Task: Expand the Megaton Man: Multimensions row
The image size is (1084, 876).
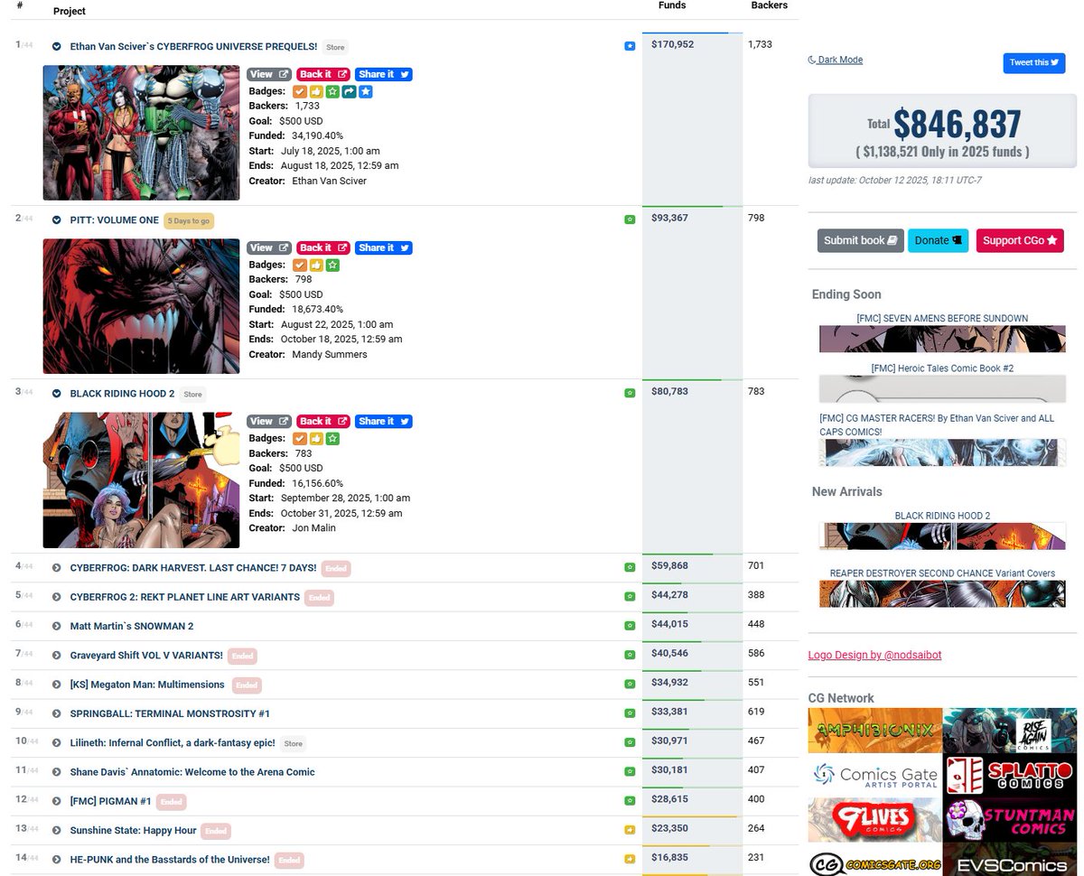Action: [x=56, y=685]
